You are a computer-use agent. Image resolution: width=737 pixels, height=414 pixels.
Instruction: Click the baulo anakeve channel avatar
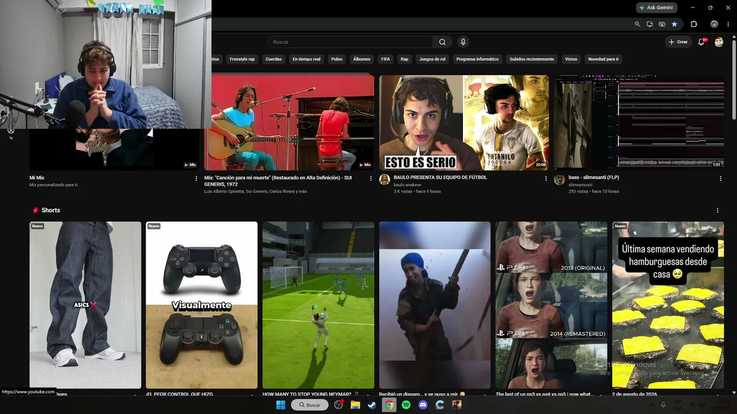point(385,180)
